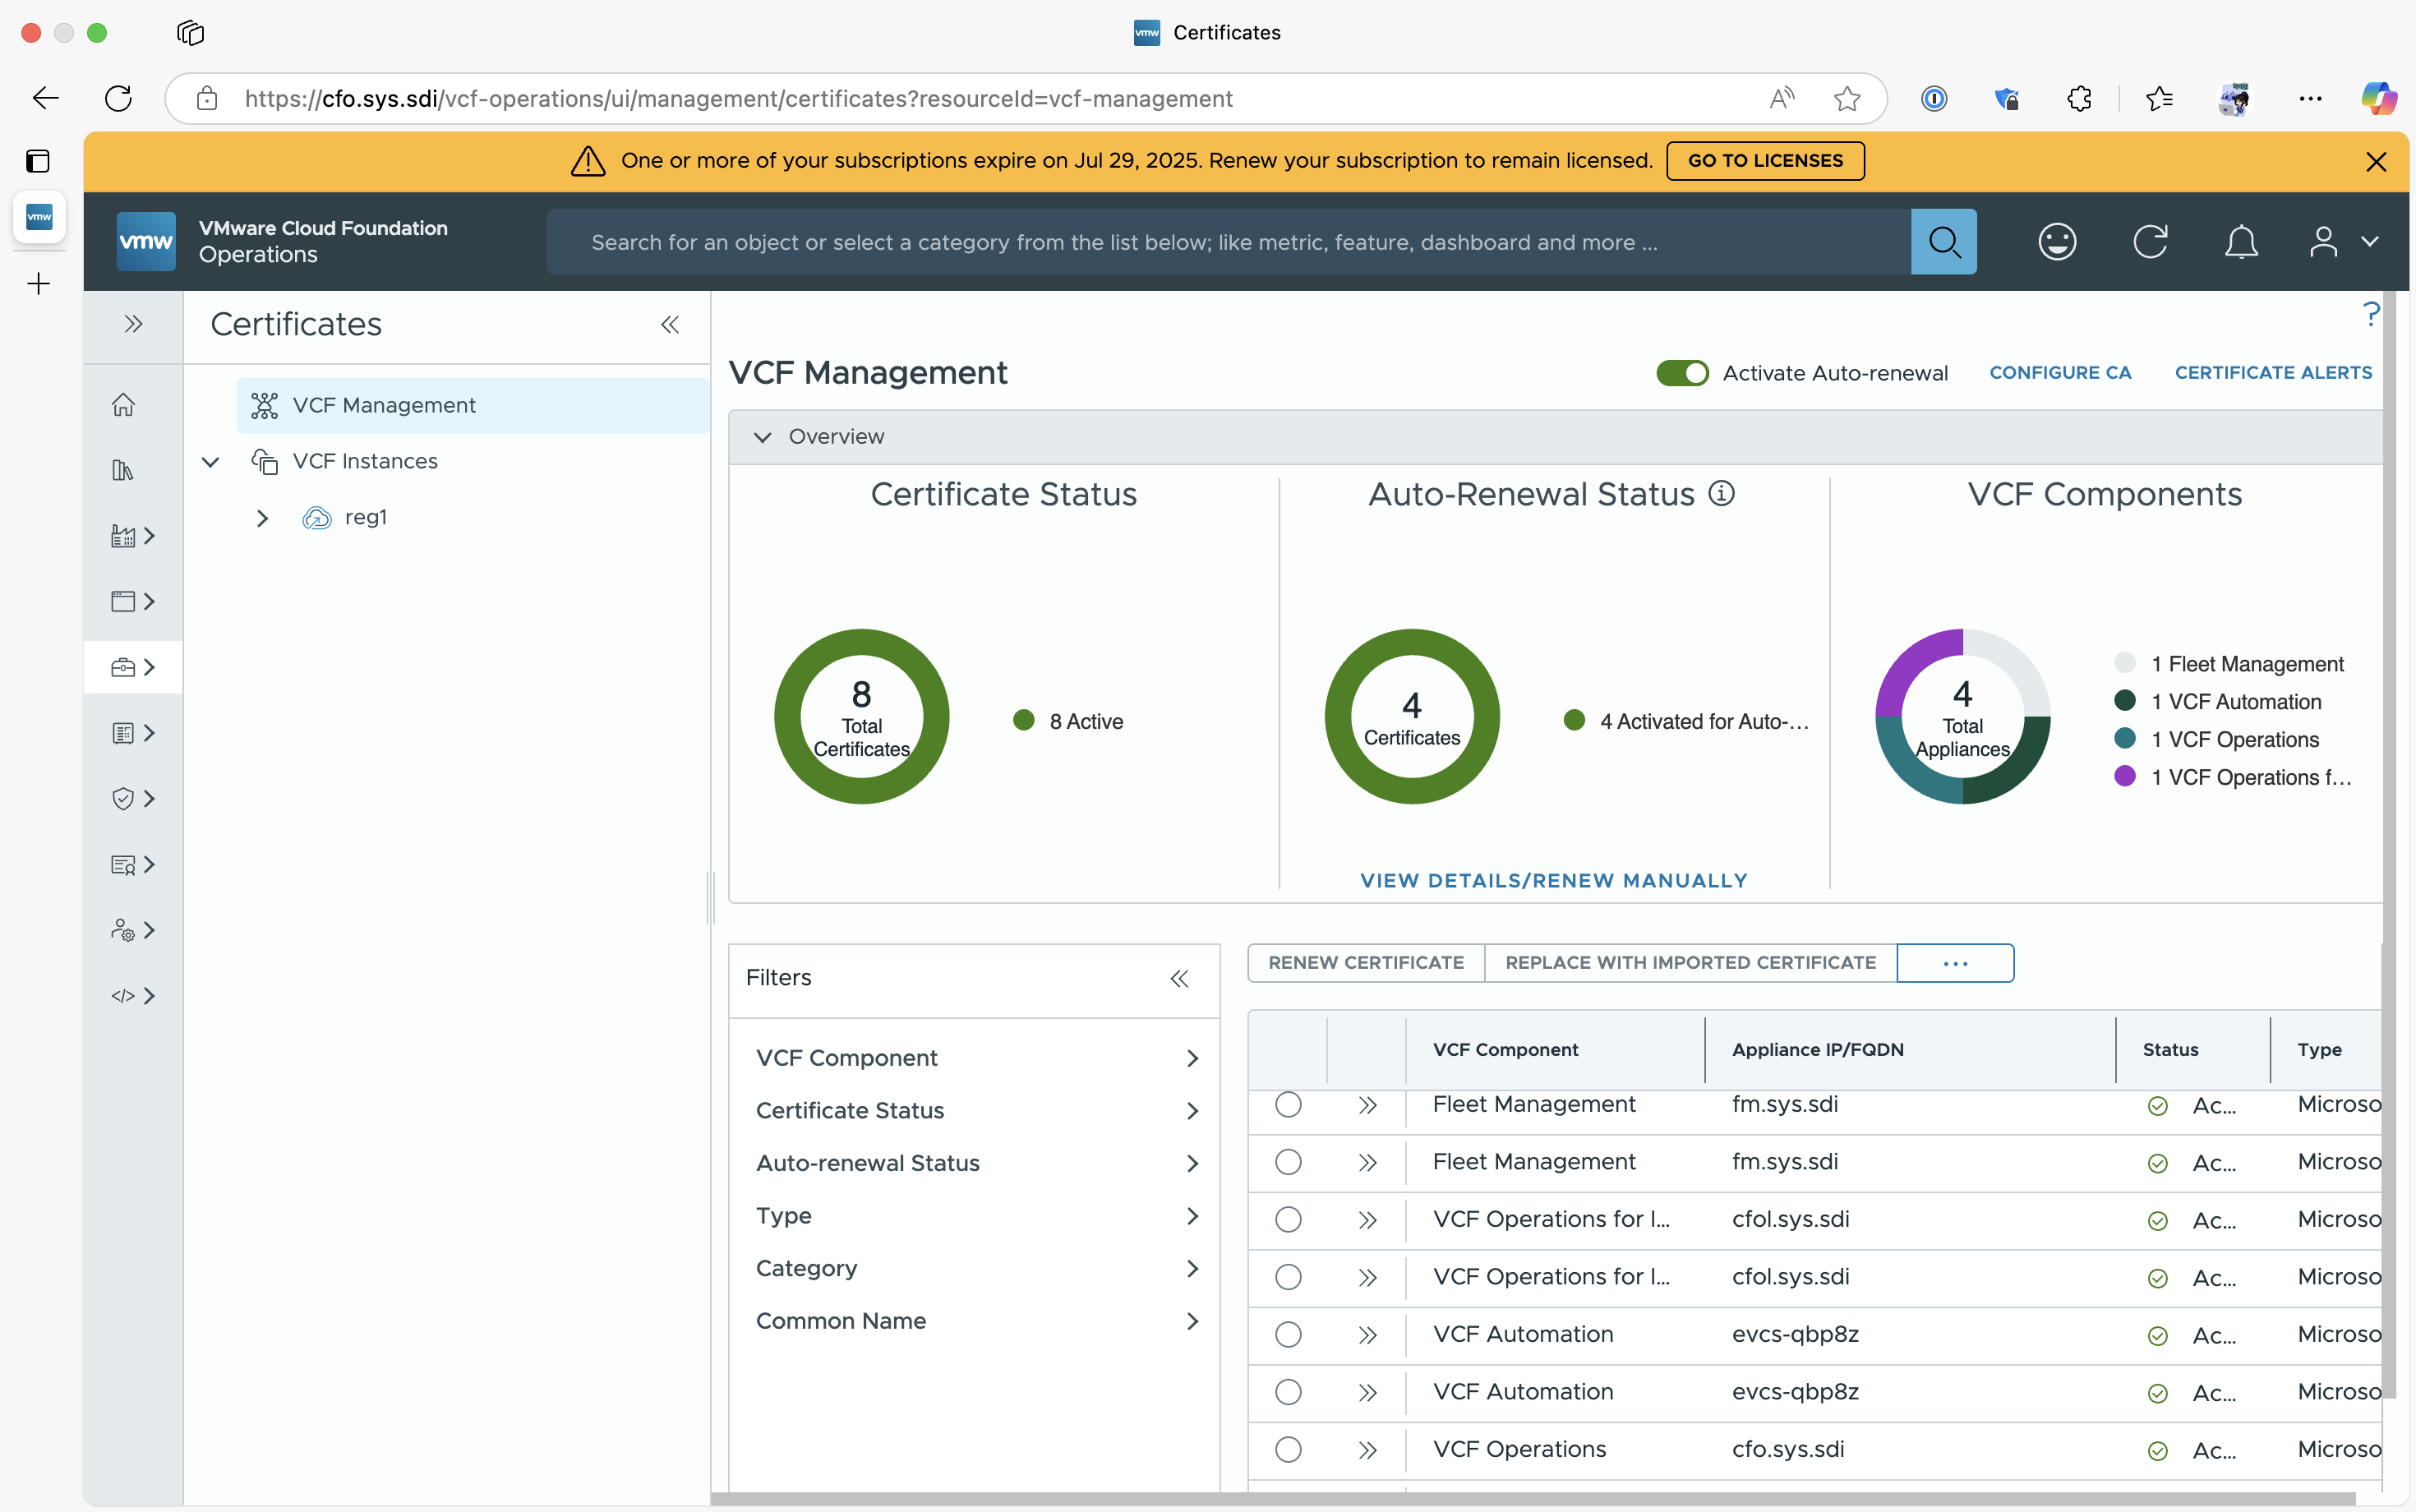2416x1512 pixels.
Task: Click the green 8 Active legend dot
Action: [1023, 720]
